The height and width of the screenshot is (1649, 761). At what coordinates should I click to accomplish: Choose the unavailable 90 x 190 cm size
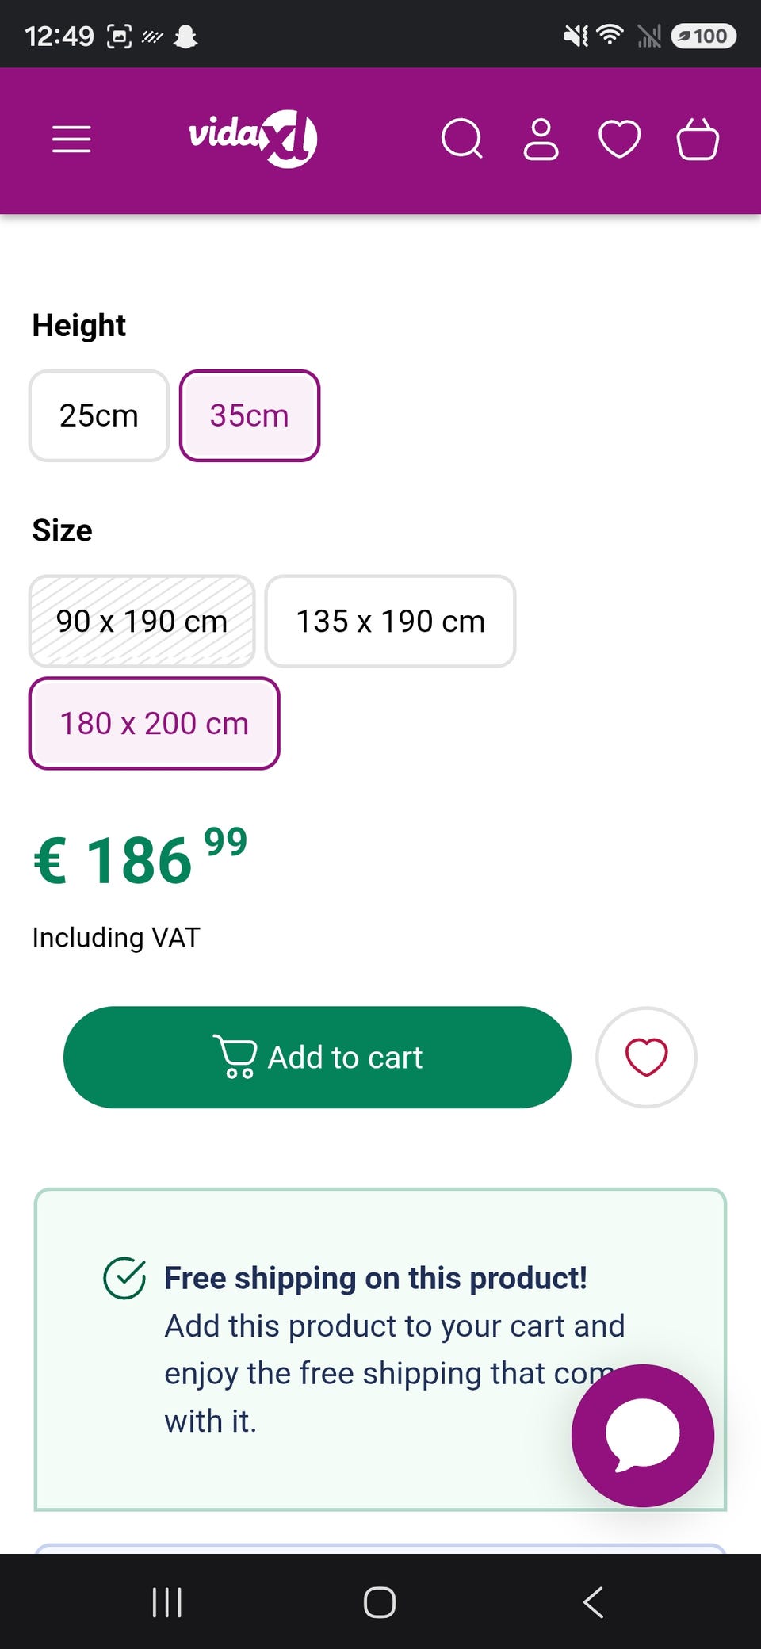point(142,621)
